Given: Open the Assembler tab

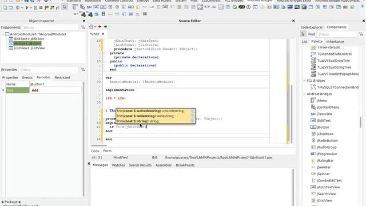Looking at the screenshot, I should 164,165.
